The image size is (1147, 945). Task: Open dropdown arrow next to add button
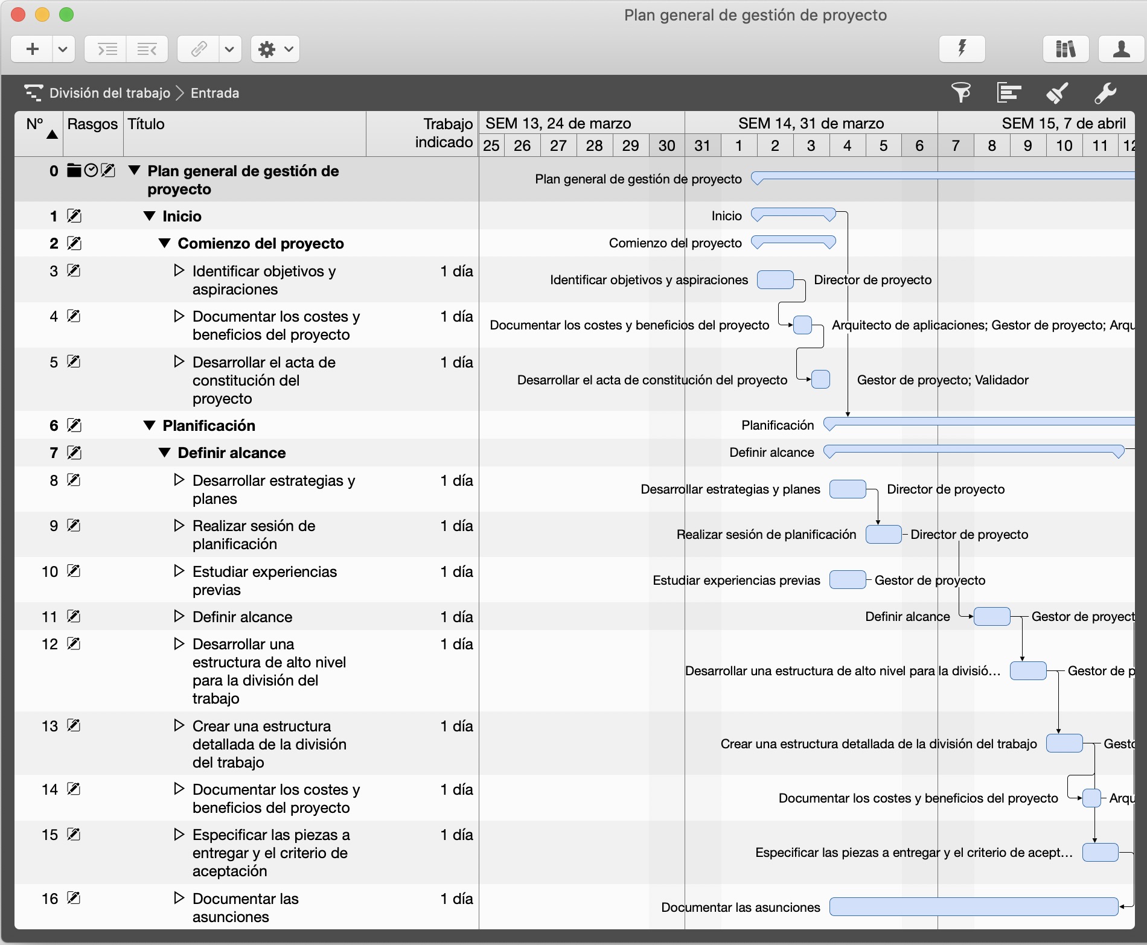pos(63,49)
